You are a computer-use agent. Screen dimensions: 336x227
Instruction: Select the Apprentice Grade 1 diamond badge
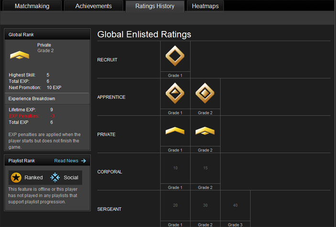[x=175, y=93]
